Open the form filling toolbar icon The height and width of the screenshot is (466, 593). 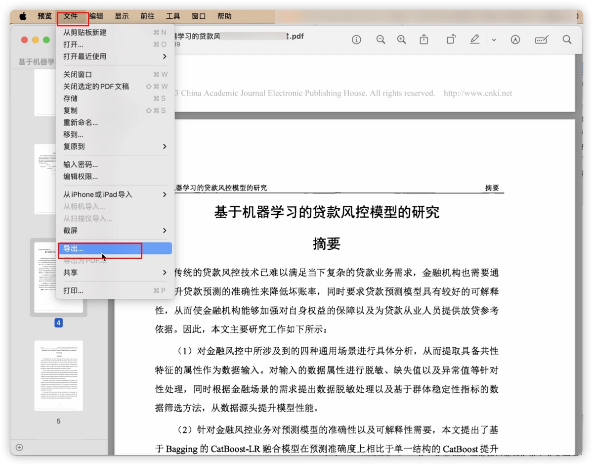542,40
